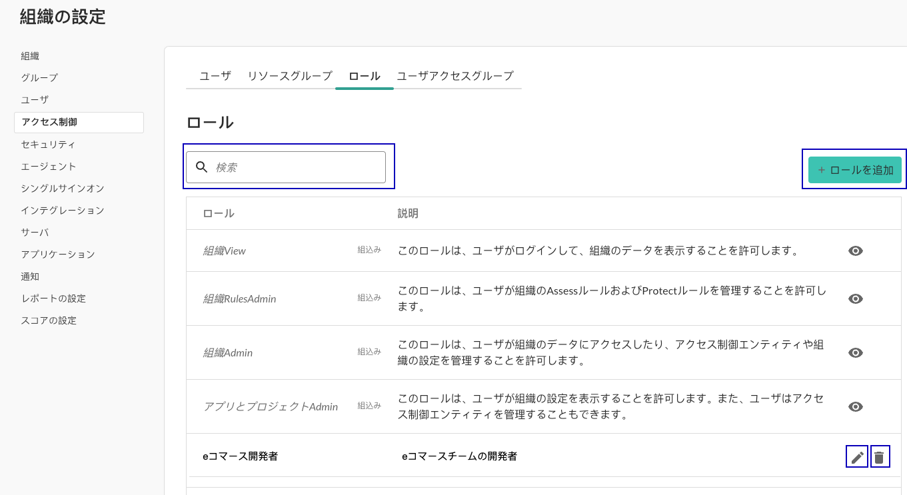Edit eコマース開発者 role with pencil icon
Screen dimensions: 907x495
click(857, 457)
